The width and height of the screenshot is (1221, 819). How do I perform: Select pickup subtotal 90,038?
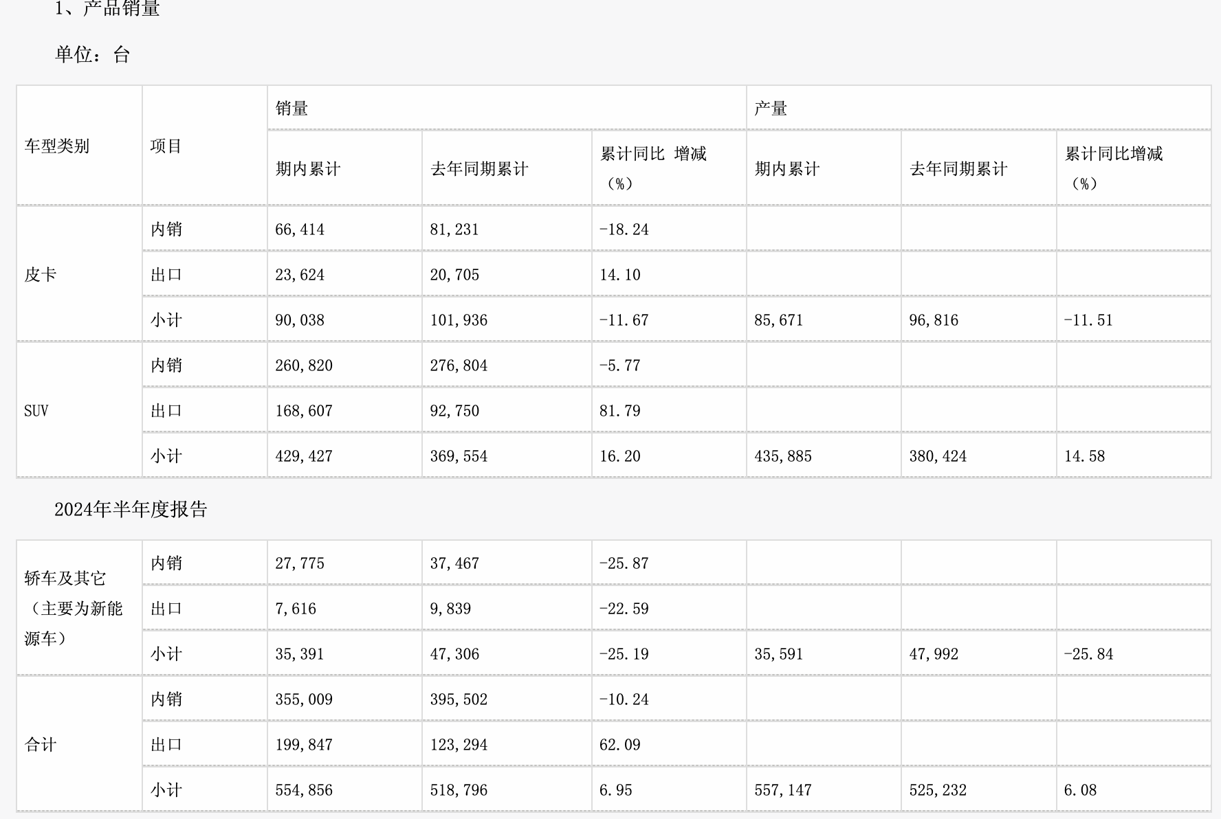300,320
